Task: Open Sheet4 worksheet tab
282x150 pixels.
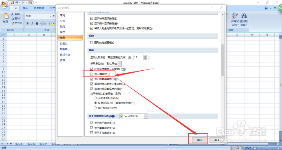Action: click(43, 144)
